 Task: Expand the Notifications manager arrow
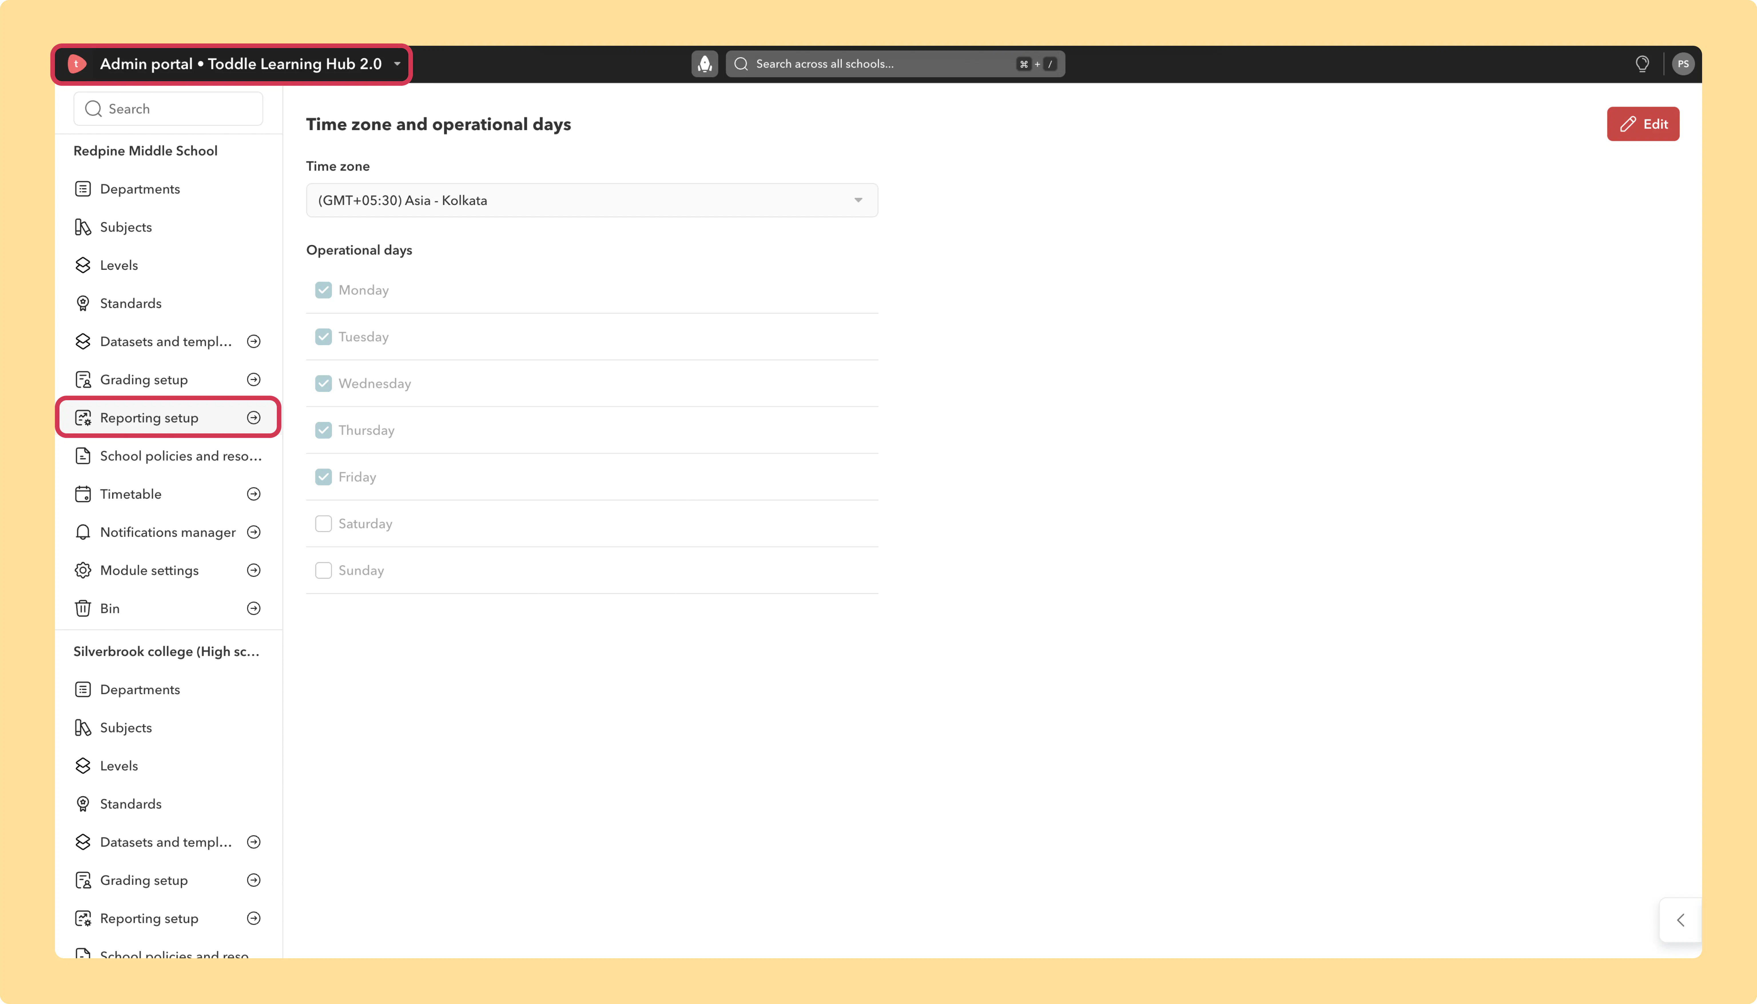tap(254, 532)
